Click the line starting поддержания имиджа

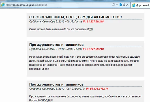coord(81,65)
